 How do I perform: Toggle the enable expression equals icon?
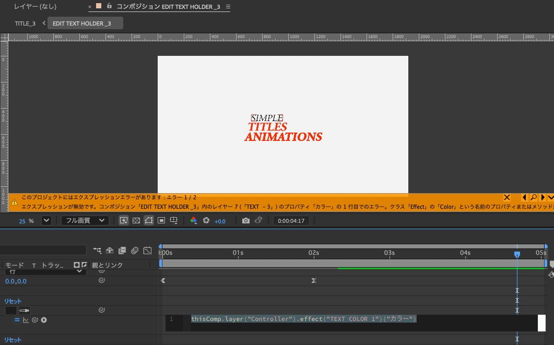17,320
